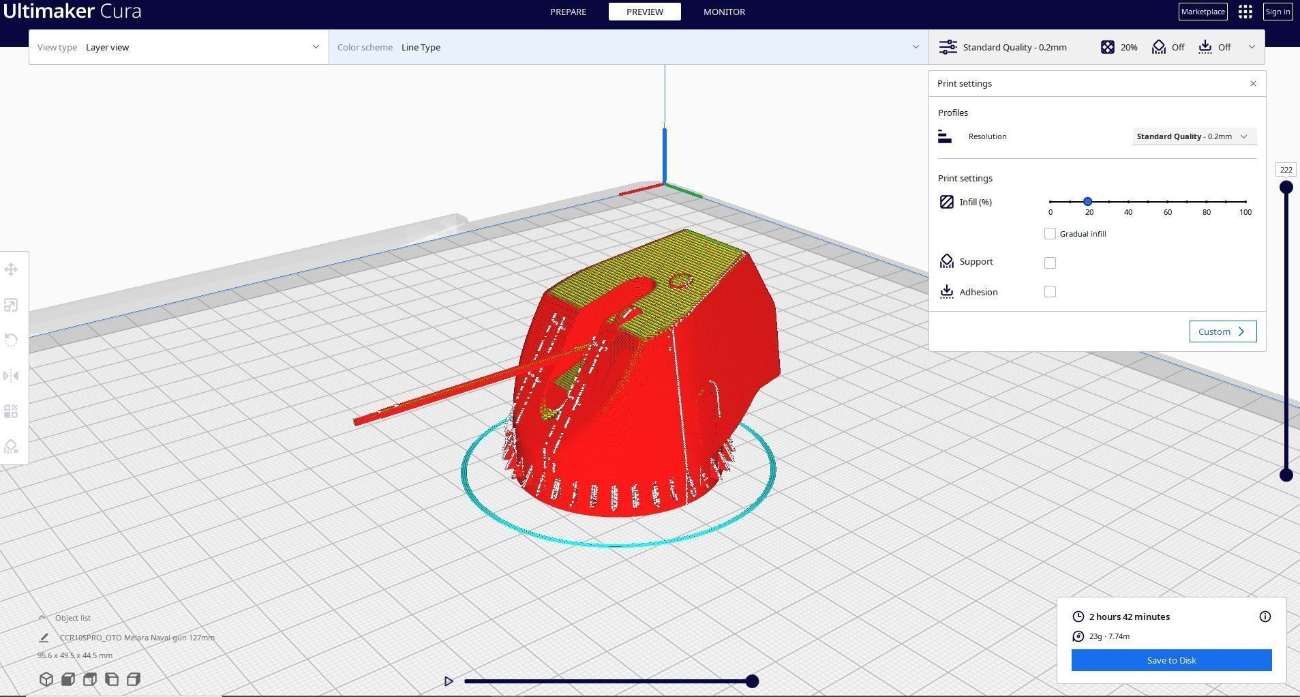Screen dimensions: 1300x697
Task: Click the 23g · 7.74m material usage
Action: pos(1109,636)
